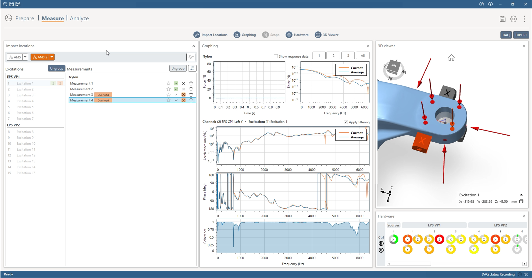Open the 3D Viewer panel icon
The width and height of the screenshot is (532, 278).
318,35
